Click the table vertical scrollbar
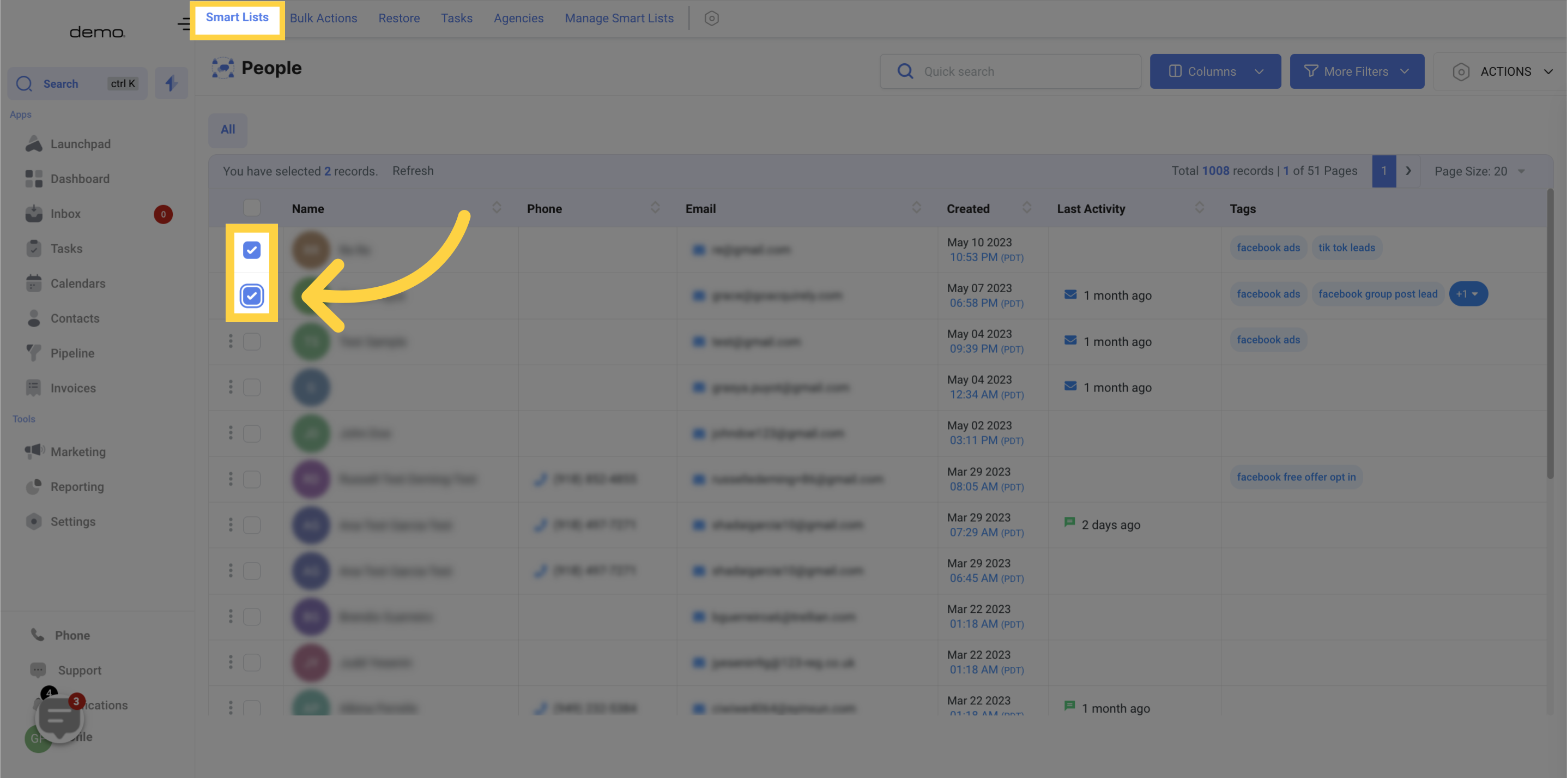This screenshot has height=778, width=1567. click(1550, 334)
